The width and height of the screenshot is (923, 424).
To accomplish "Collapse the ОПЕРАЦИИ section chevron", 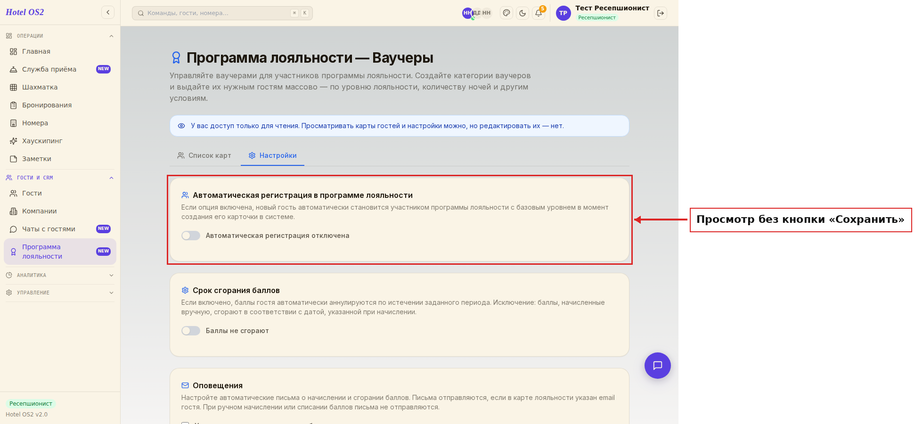I will 111,36.
